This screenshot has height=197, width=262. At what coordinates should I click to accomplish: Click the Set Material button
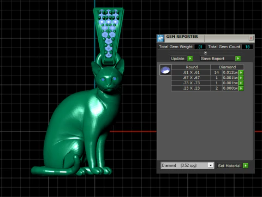229,166
